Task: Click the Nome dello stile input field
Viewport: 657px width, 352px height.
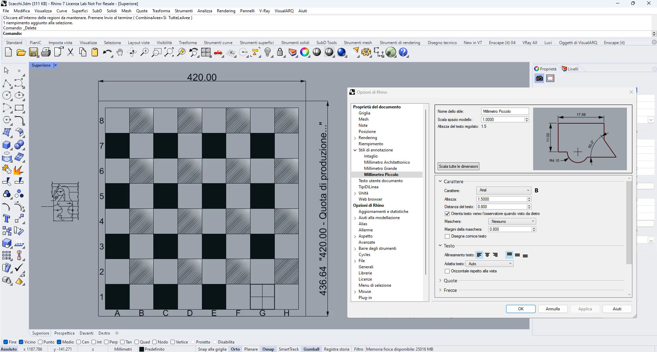Action: click(505, 111)
